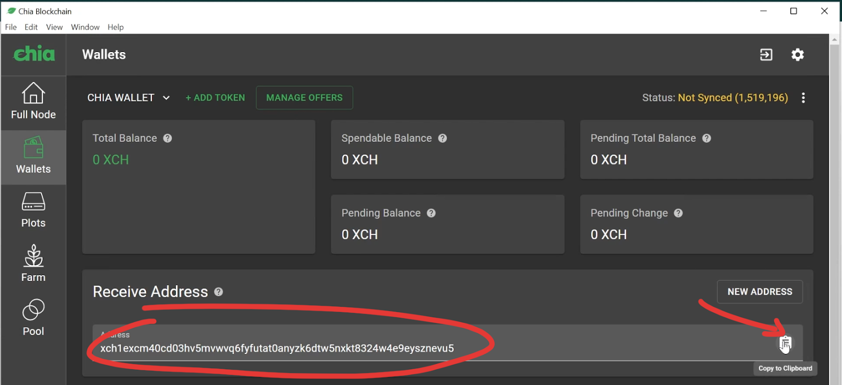Open settings via the gear icon
The image size is (842, 385).
tap(798, 55)
